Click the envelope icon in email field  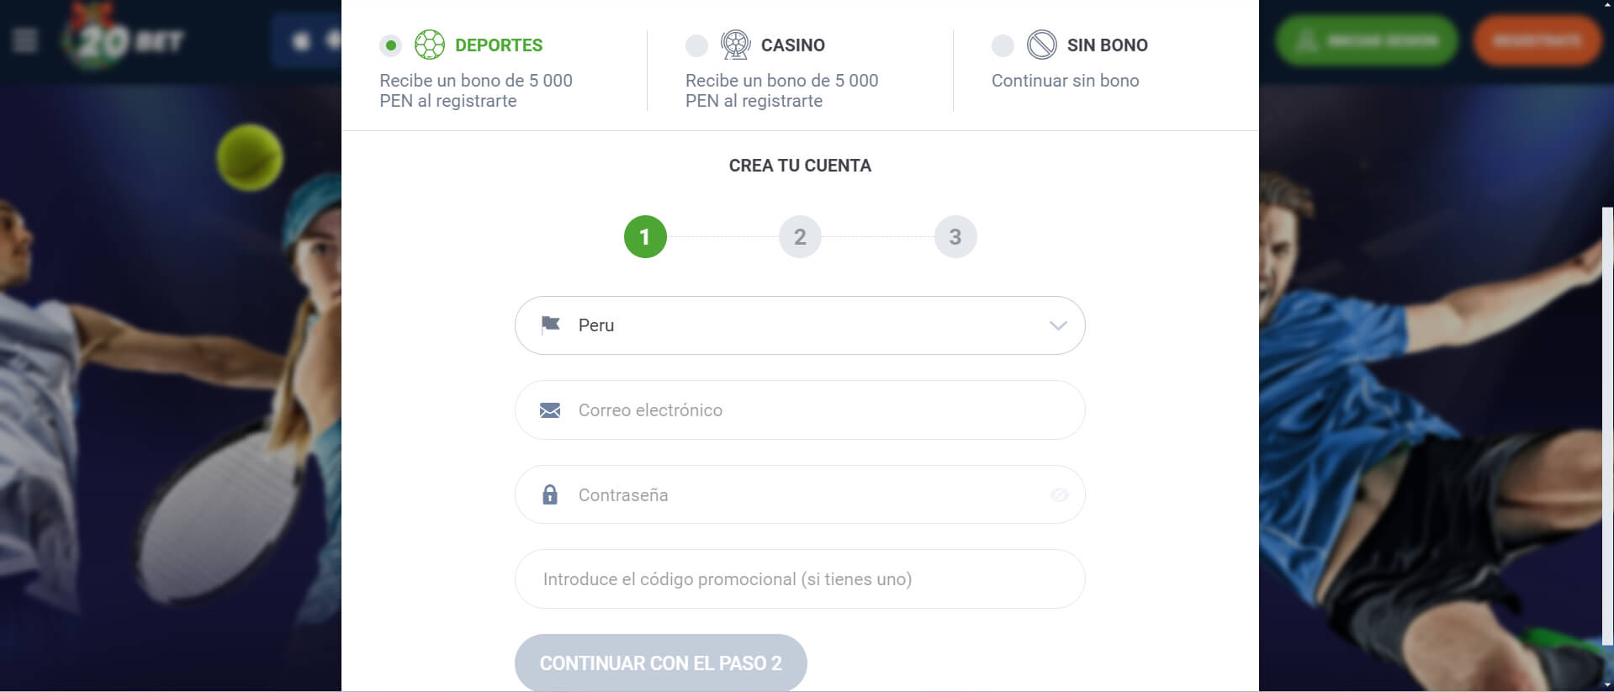550,410
